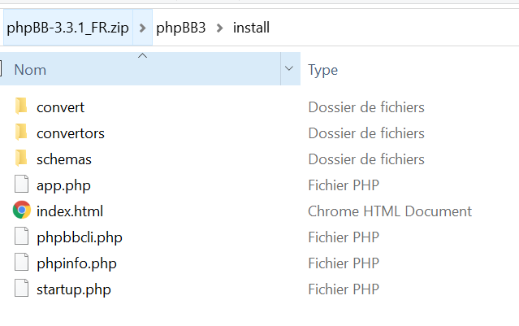Select the app.php file name

click(x=63, y=185)
